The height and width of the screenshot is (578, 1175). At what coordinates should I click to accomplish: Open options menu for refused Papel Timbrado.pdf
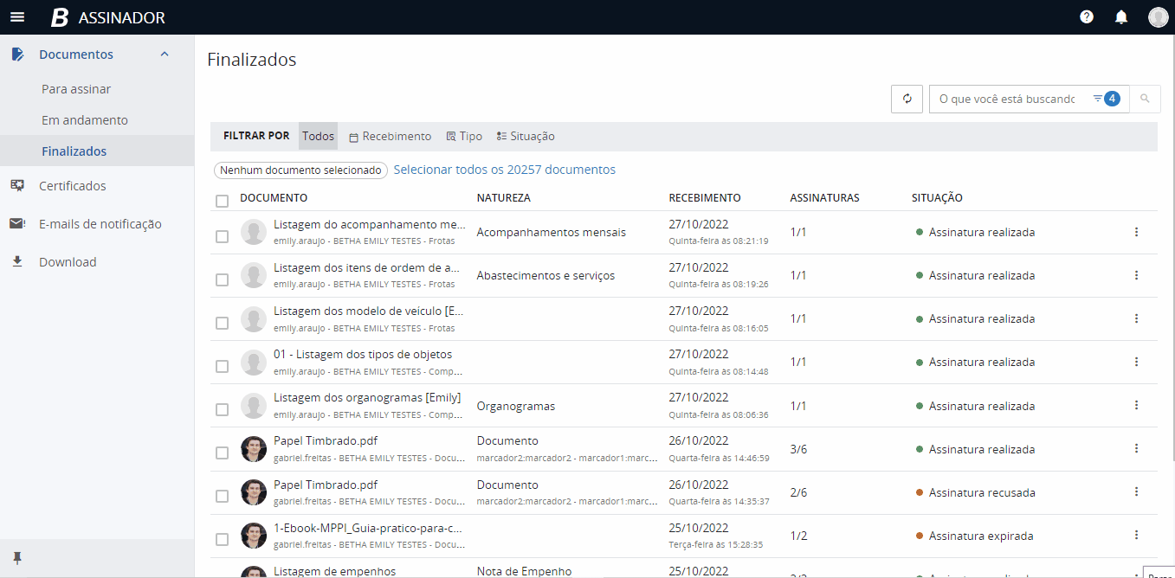(1136, 491)
